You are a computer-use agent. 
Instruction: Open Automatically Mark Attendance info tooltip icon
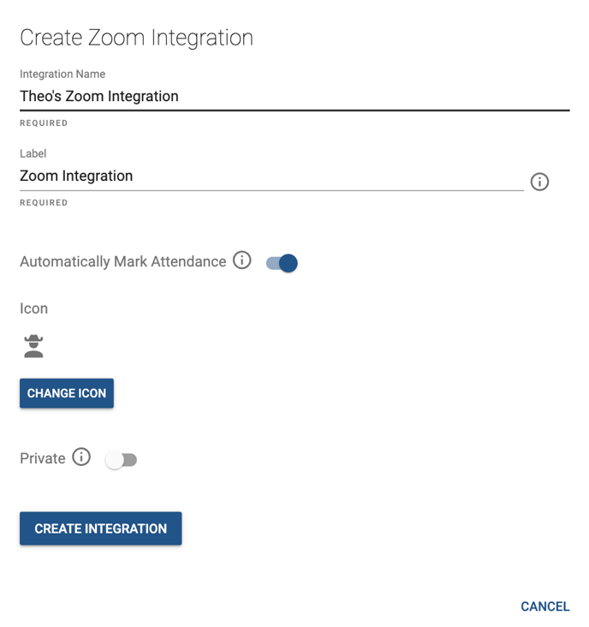coord(241,260)
